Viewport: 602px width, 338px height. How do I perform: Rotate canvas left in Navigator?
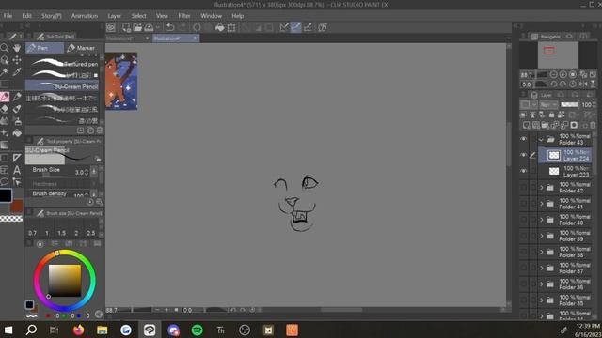(554, 84)
